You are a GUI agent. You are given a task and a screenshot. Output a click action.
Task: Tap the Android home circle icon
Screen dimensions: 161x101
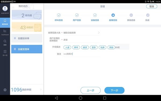[80, 98]
